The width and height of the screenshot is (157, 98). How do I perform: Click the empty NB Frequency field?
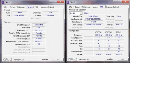coord(51,18)
